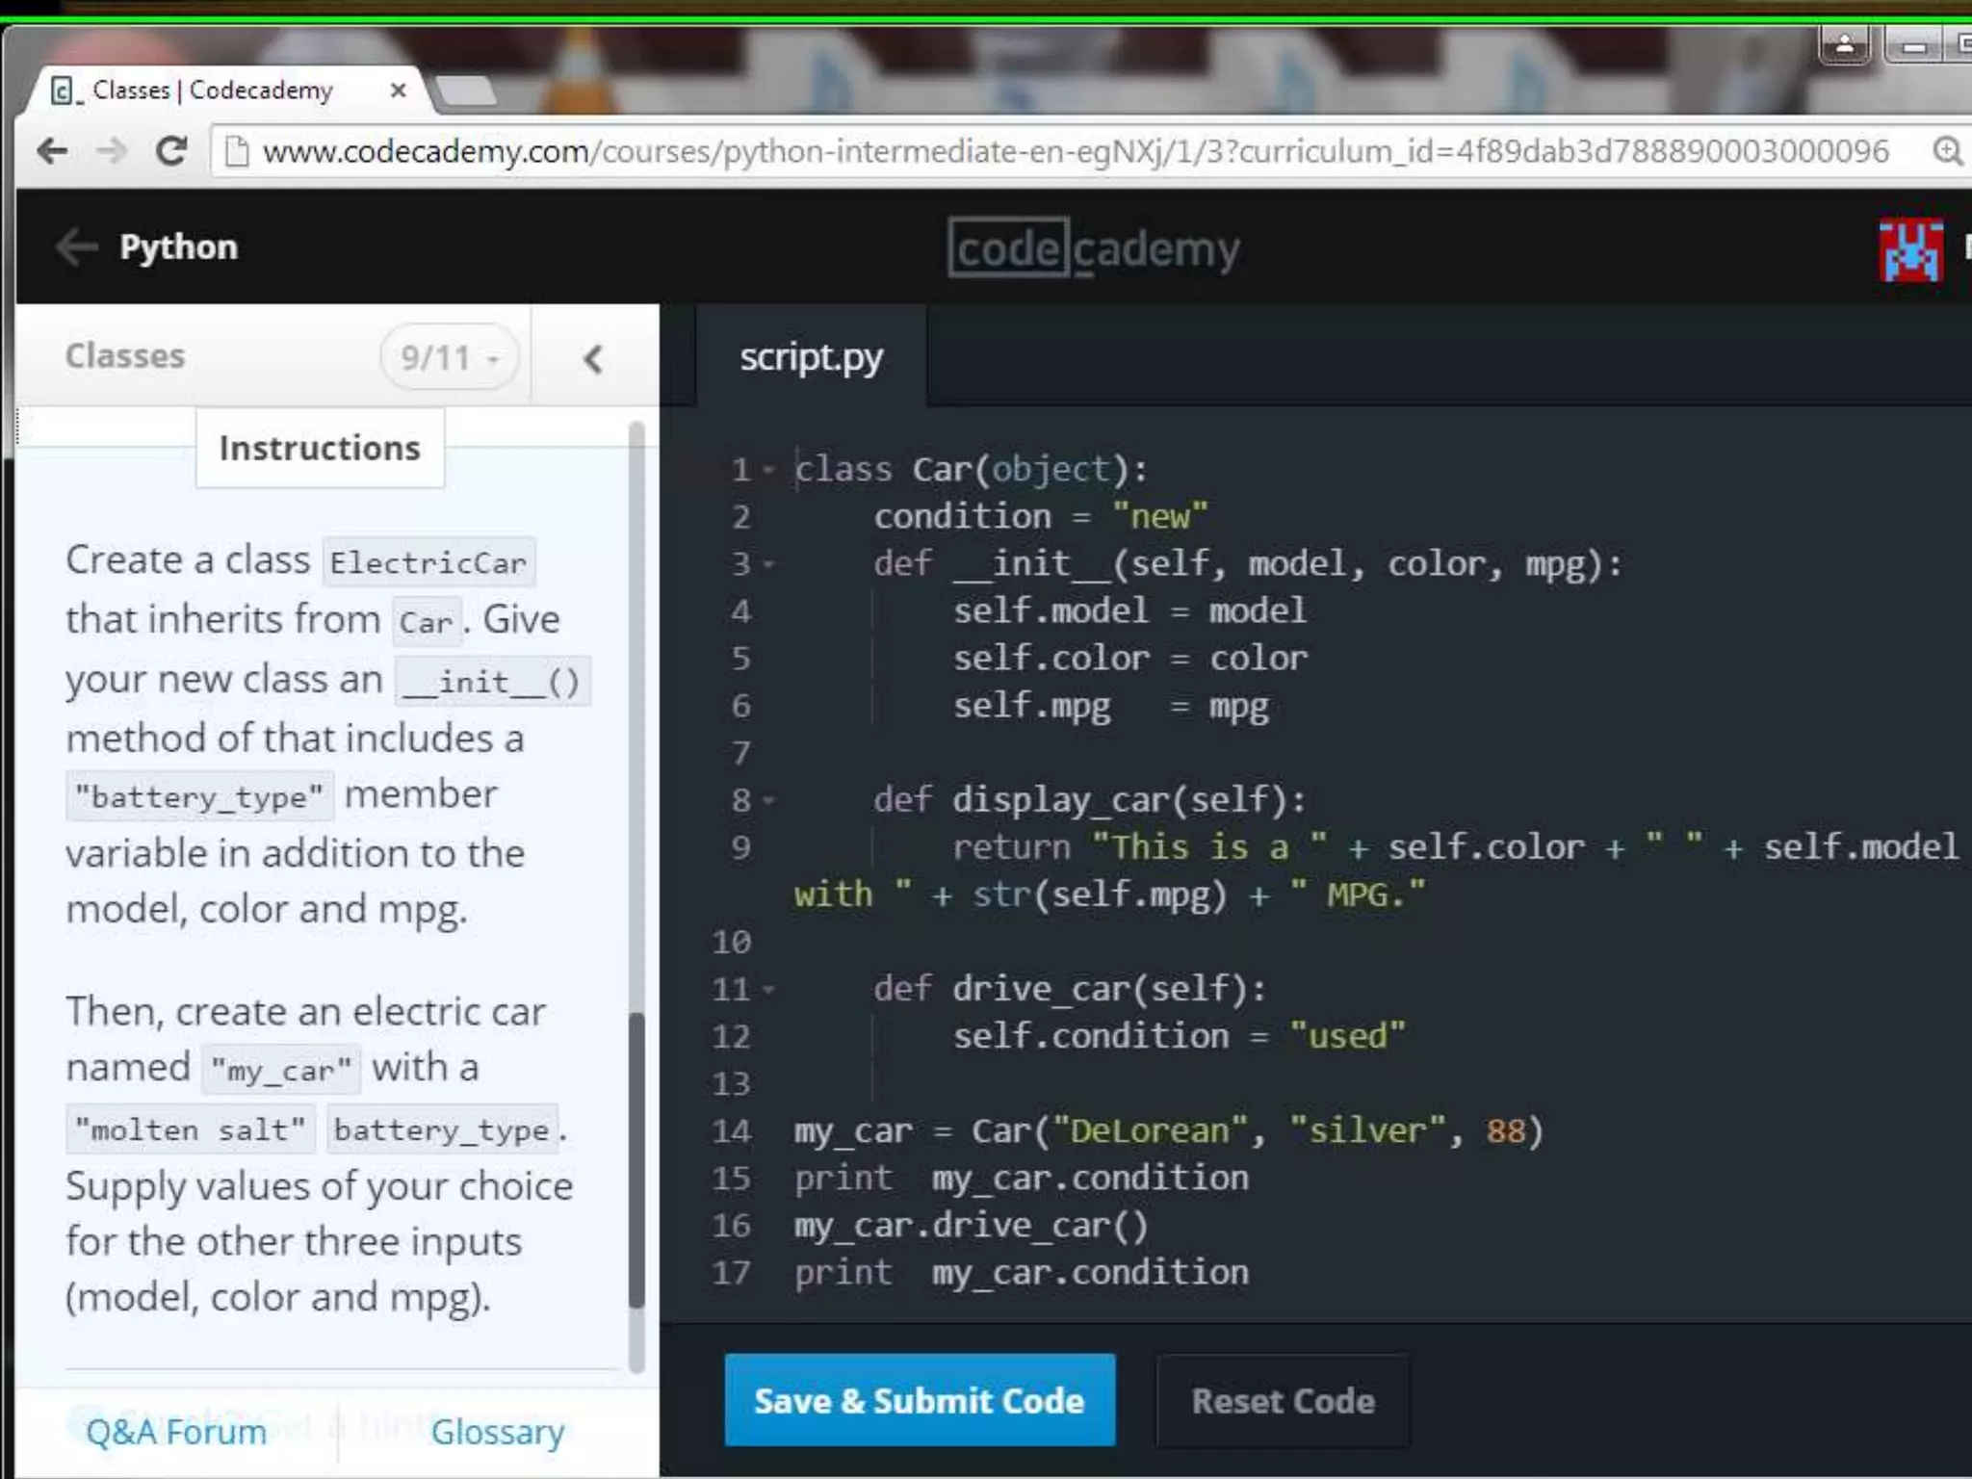Click the battery_type label after "molten salt"
Screen dimensions: 1972x1479
(442, 1129)
